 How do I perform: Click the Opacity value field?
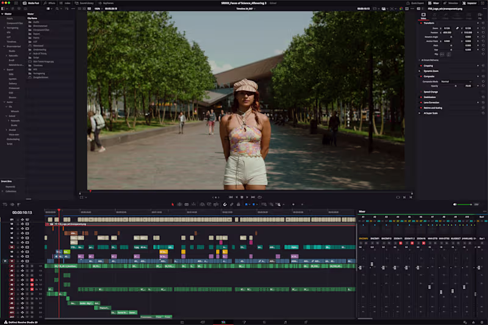(468, 86)
